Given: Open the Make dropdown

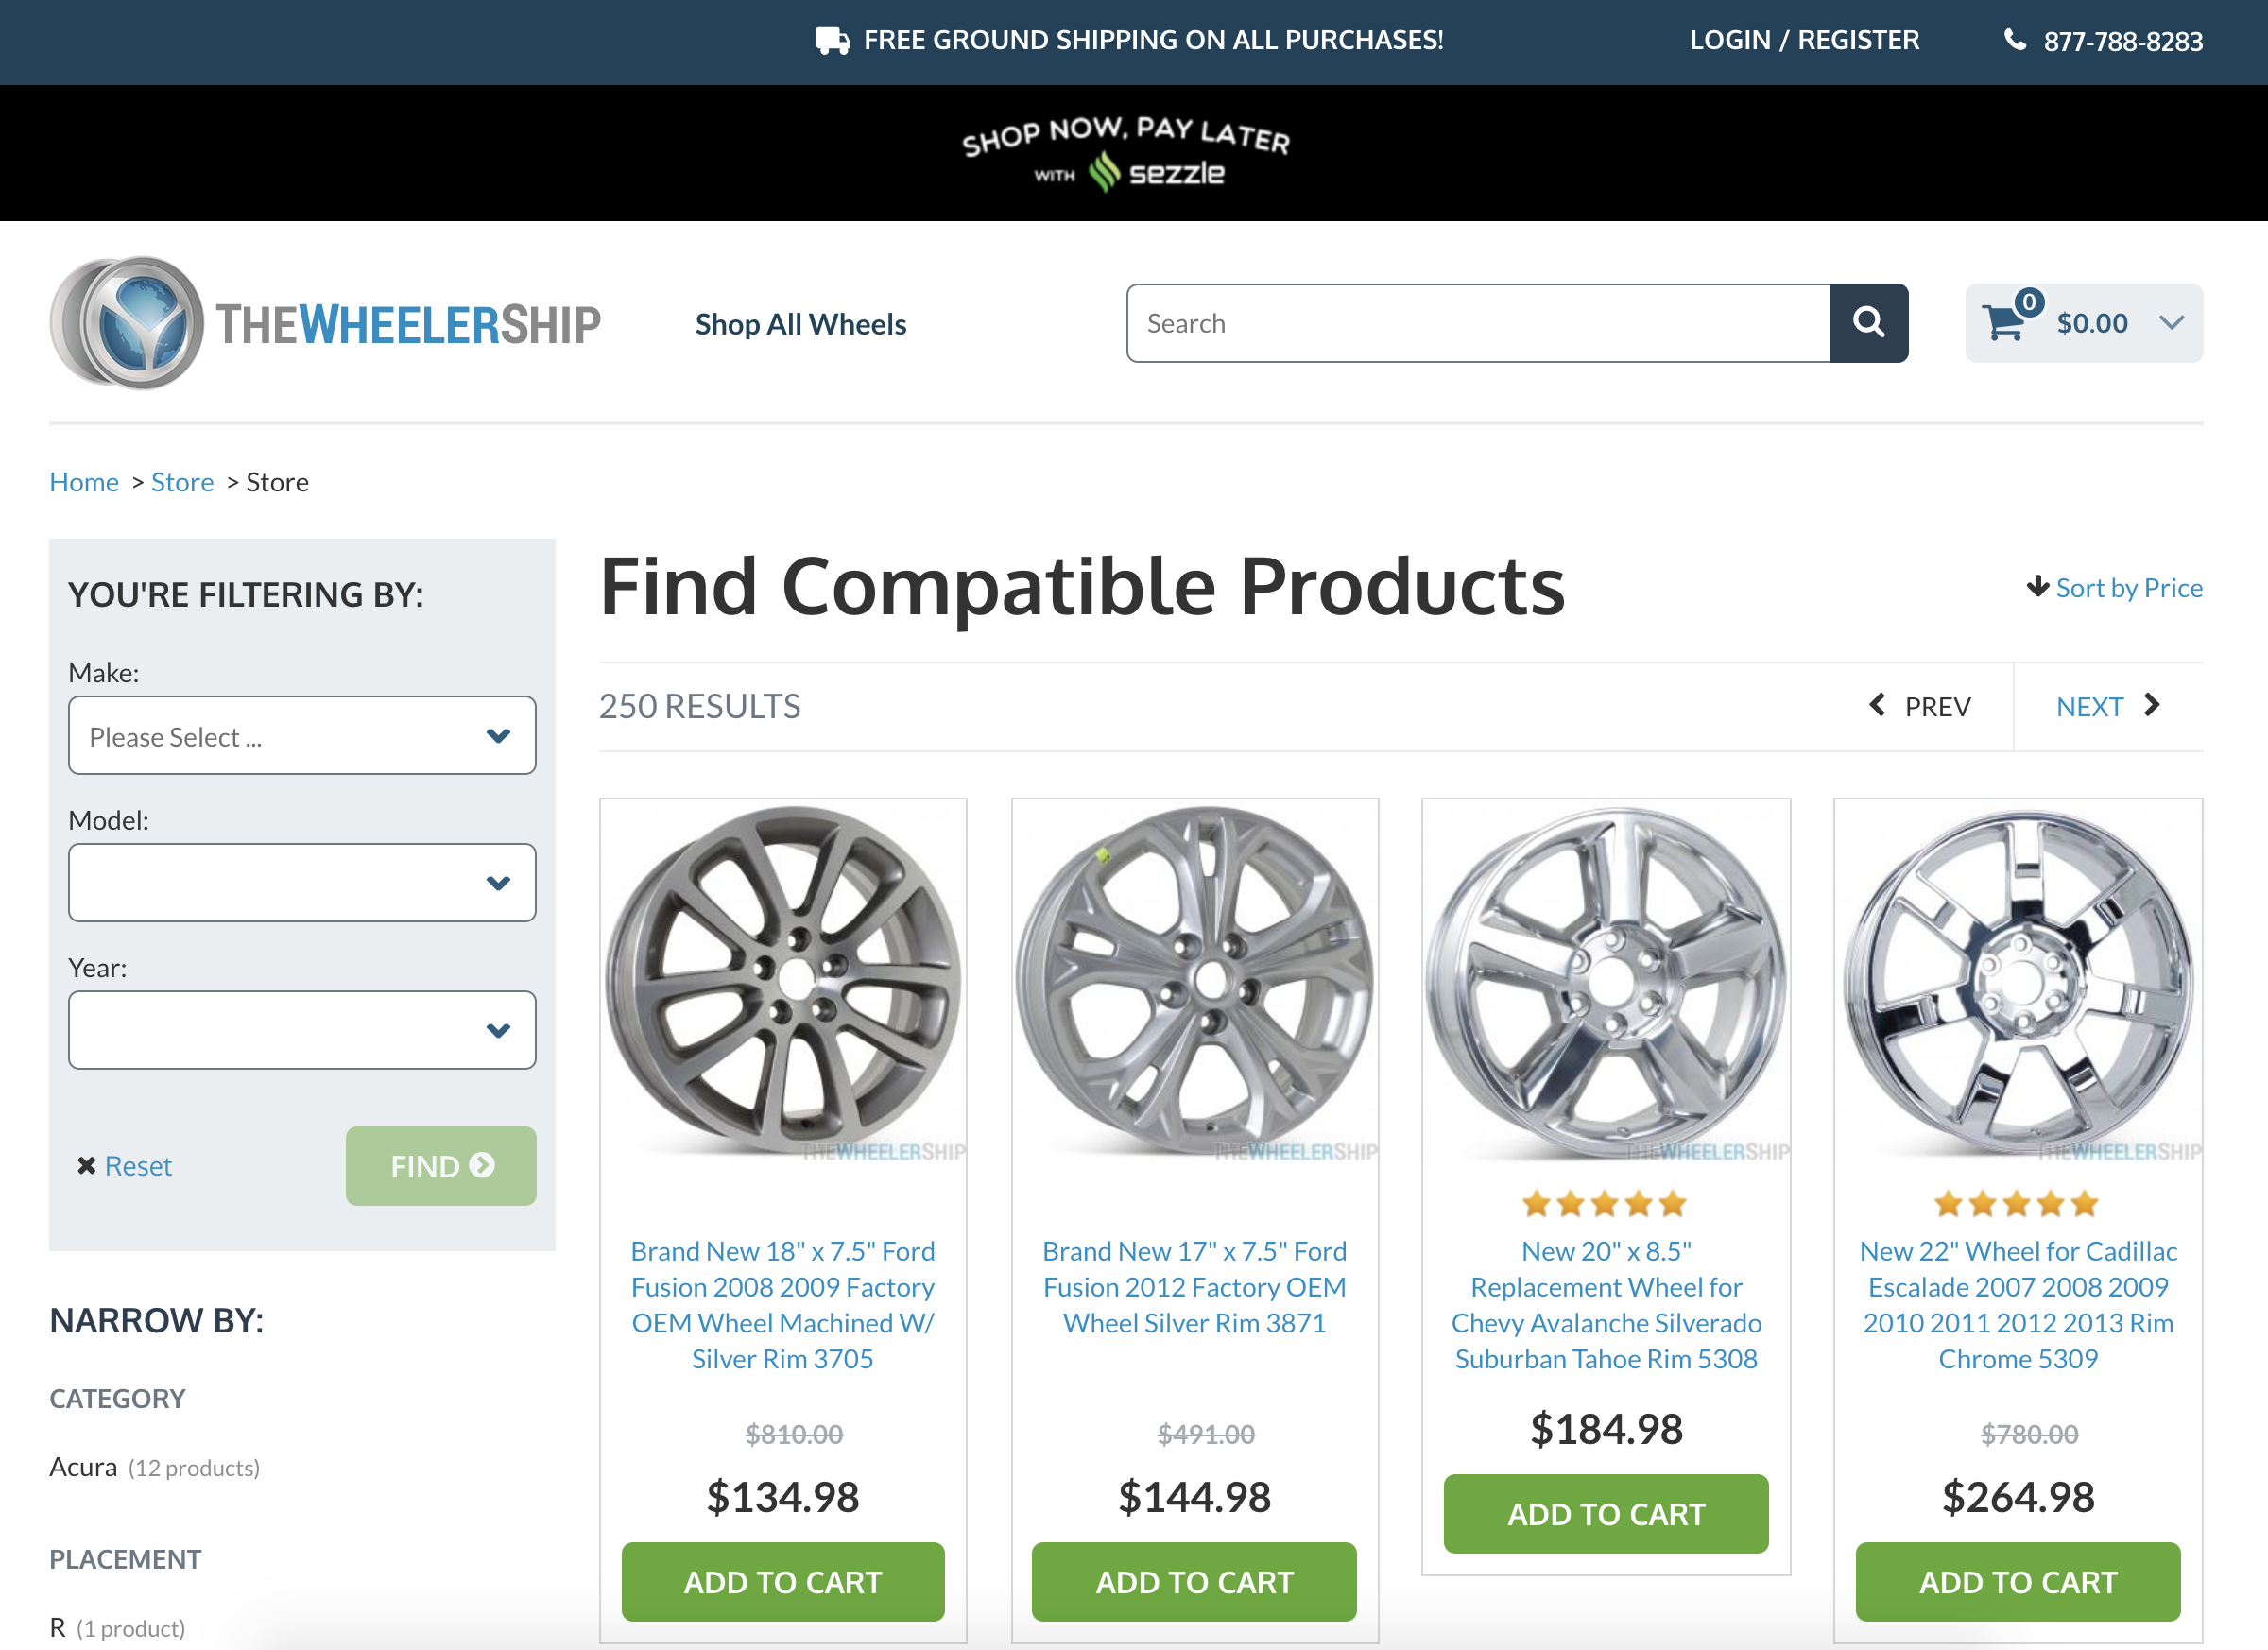Looking at the screenshot, I should coord(301,735).
